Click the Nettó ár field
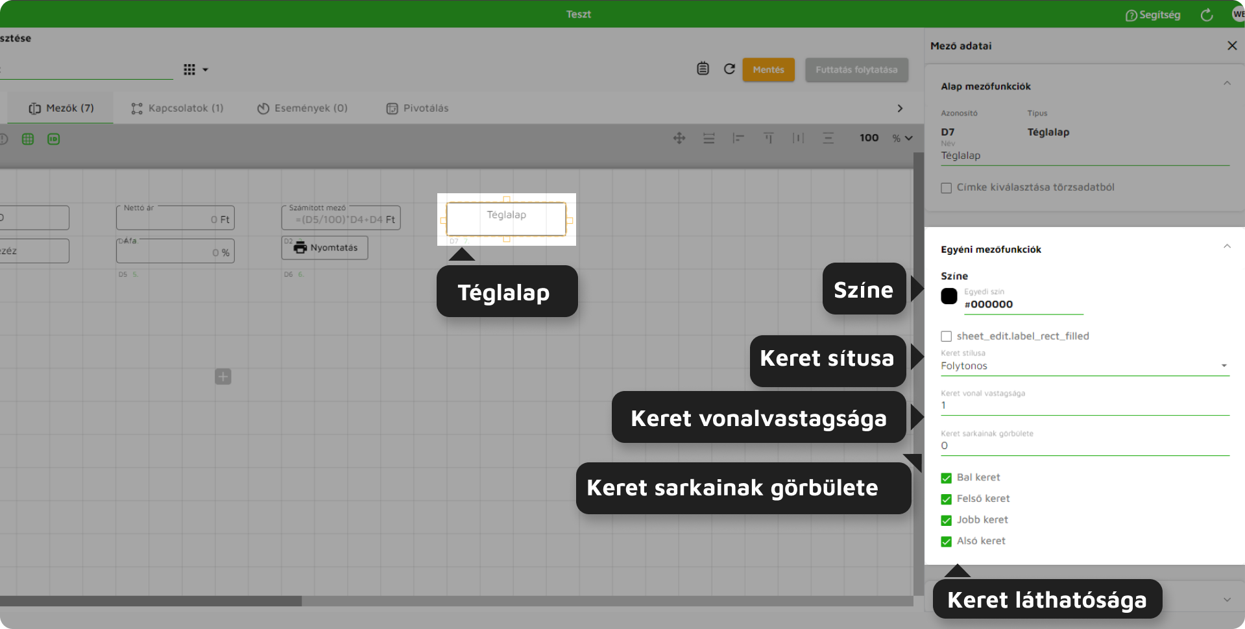1245x629 pixels. 175,218
